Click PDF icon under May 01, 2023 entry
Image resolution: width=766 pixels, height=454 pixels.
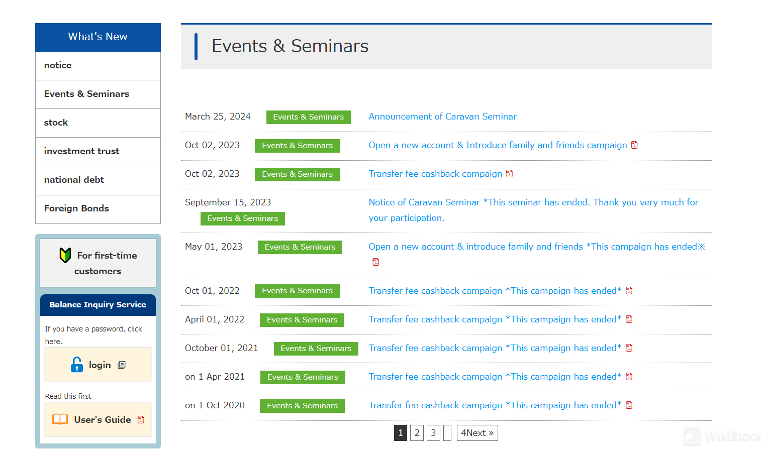click(375, 262)
